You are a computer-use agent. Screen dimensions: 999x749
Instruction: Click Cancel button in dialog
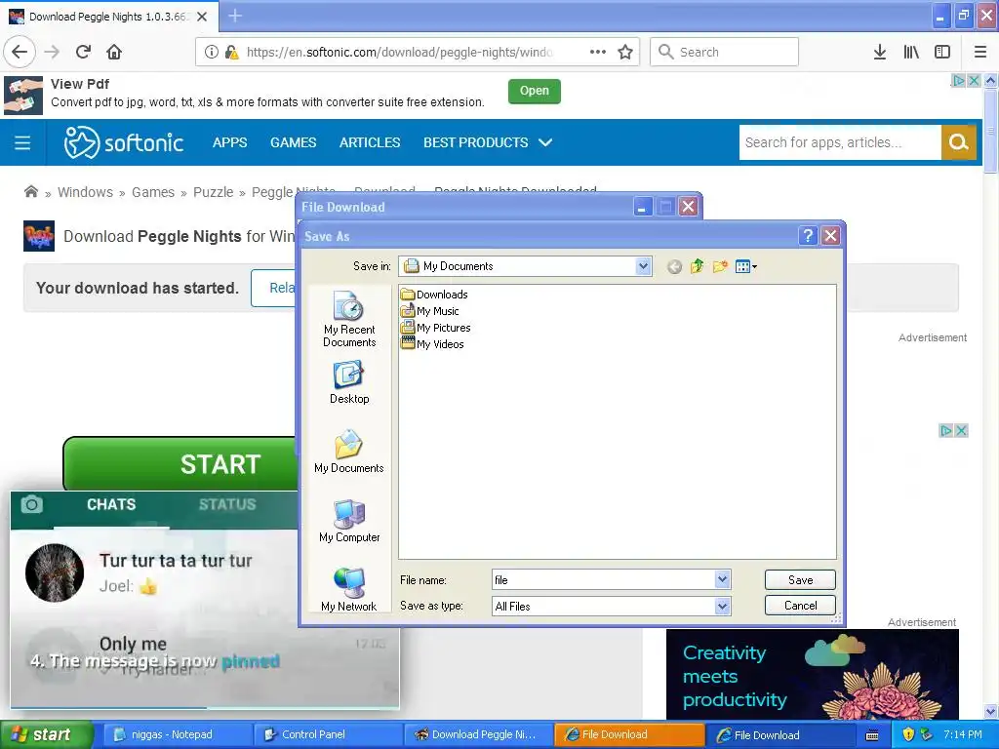click(x=800, y=605)
